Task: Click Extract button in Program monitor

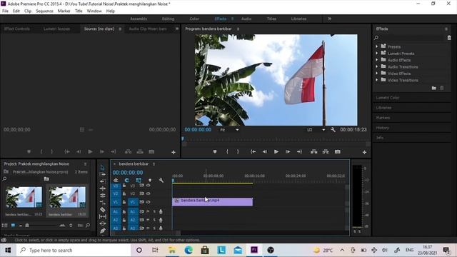Action: coord(326,152)
